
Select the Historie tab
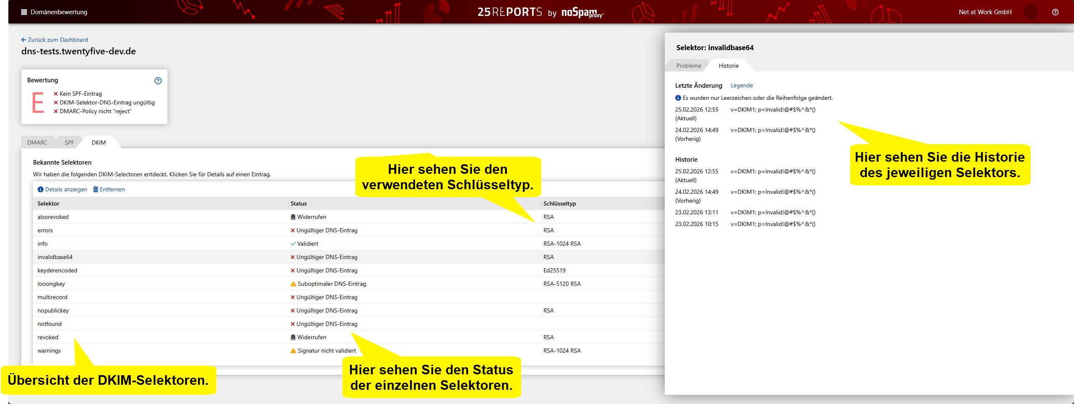[x=728, y=66]
